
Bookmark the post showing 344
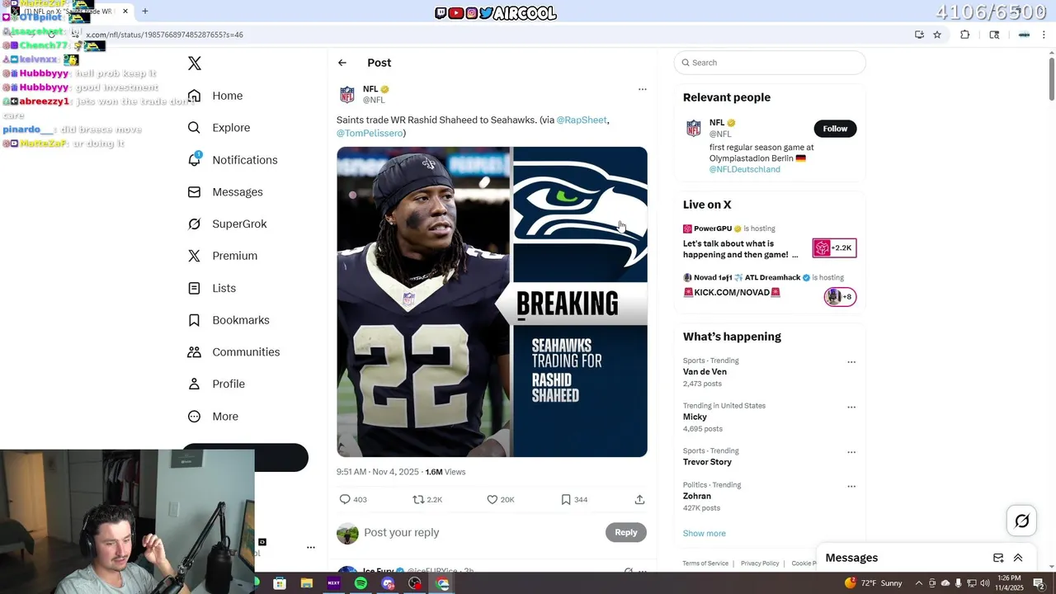coord(573,499)
